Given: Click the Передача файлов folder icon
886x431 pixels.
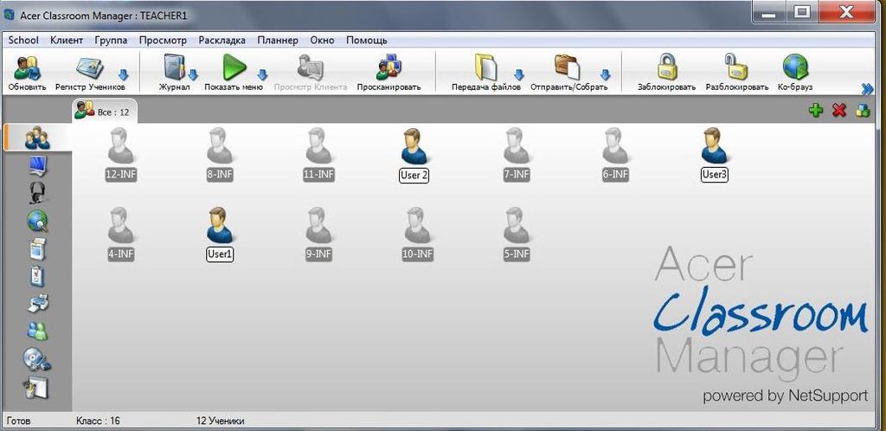Looking at the screenshot, I should point(486,68).
